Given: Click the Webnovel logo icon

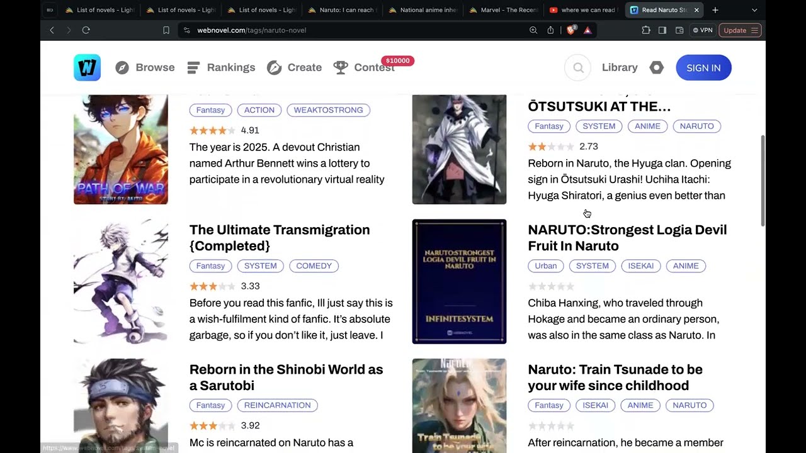Looking at the screenshot, I should [x=87, y=67].
